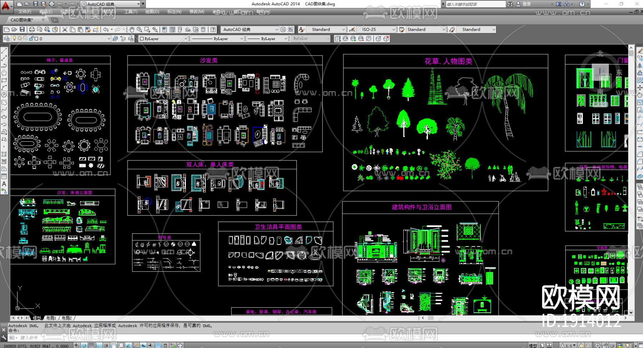The height and width of the screenshot is (348, 643).
Task: Open the Help question mark toolbar icon
Action: [x=213, y=30]
